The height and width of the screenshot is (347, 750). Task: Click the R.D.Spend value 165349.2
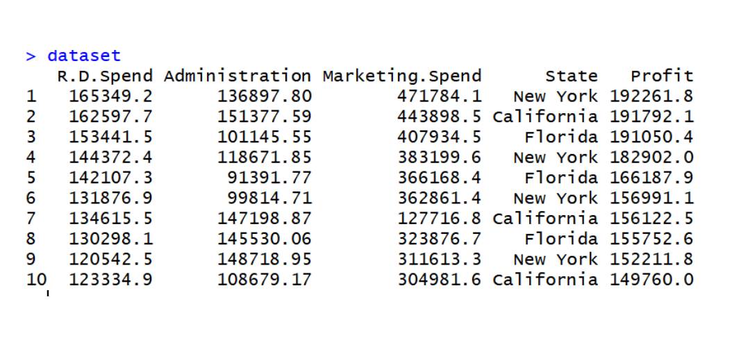point(111,96)
